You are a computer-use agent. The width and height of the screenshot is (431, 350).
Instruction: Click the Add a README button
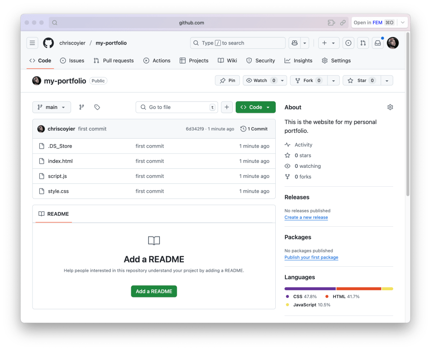pyautogui.click(x=154, y=291)
